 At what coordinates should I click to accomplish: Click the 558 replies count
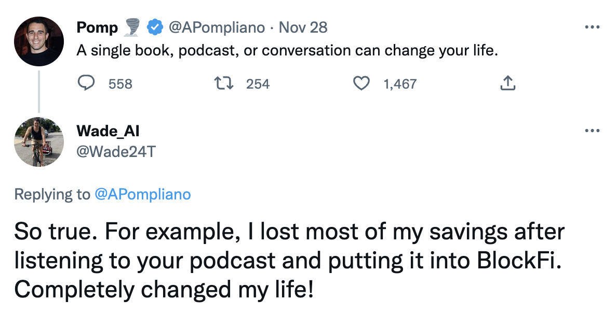(x=120, y=84)
